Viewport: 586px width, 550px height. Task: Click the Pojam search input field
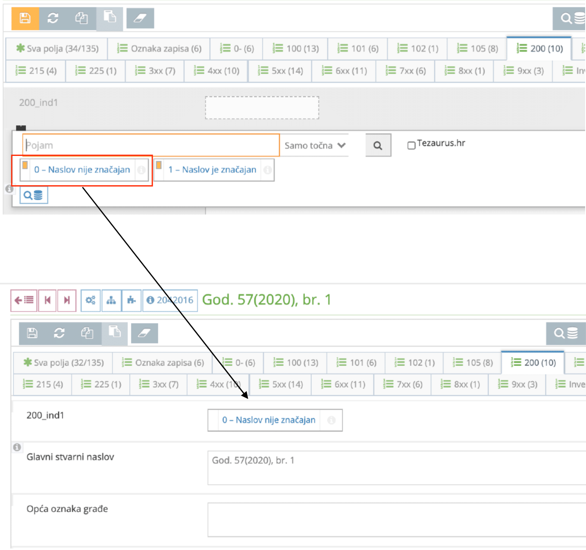[151, 146]
